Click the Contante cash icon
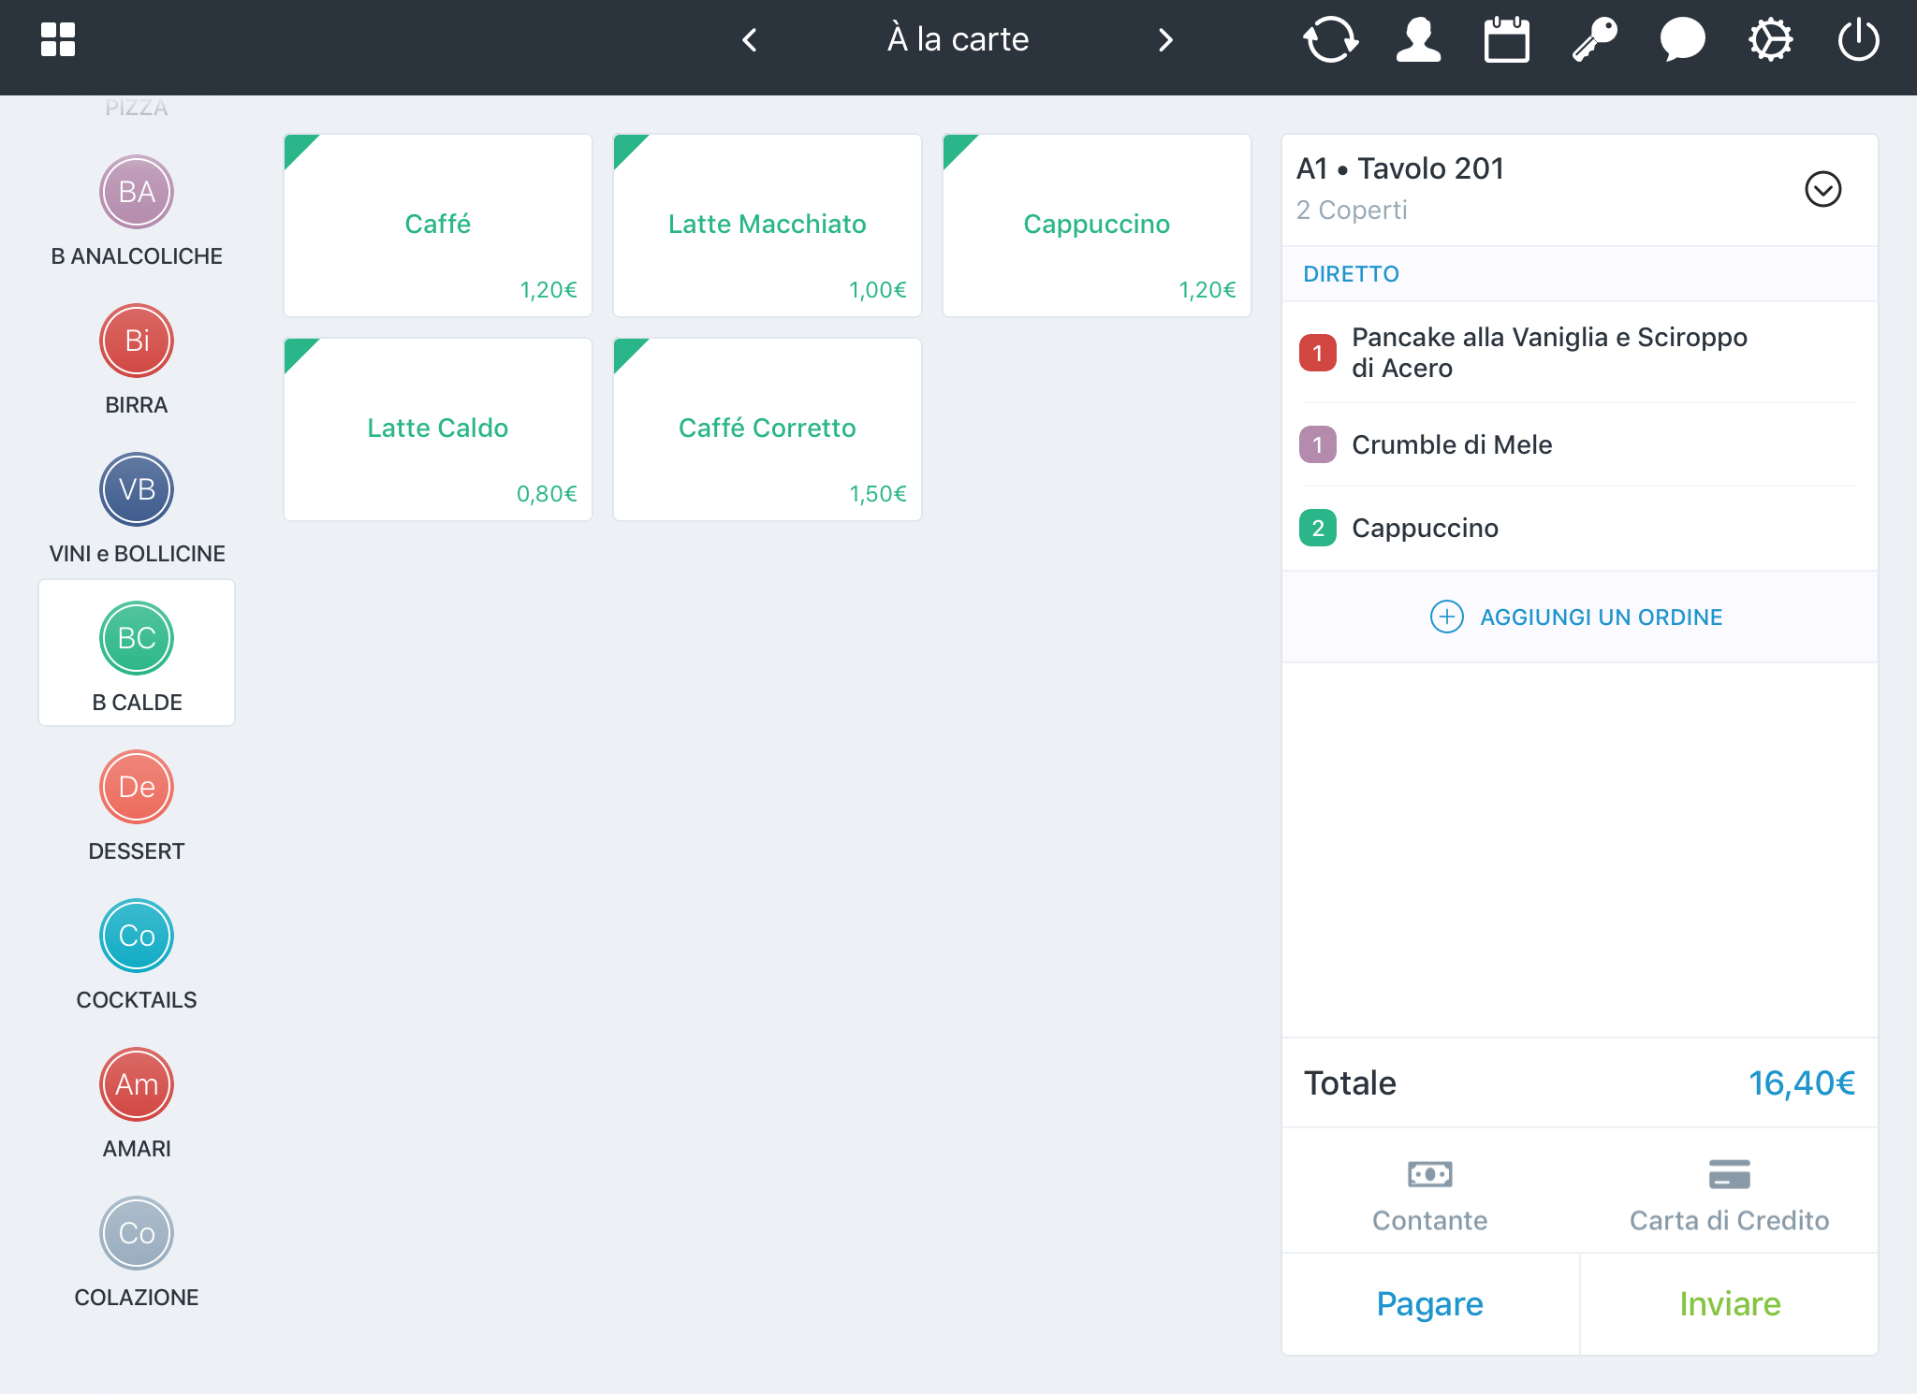Viewport: 1917px width, 1394px height. pos(1429,1174)
